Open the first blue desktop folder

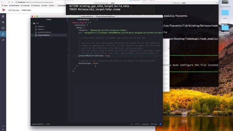[225, 13]
